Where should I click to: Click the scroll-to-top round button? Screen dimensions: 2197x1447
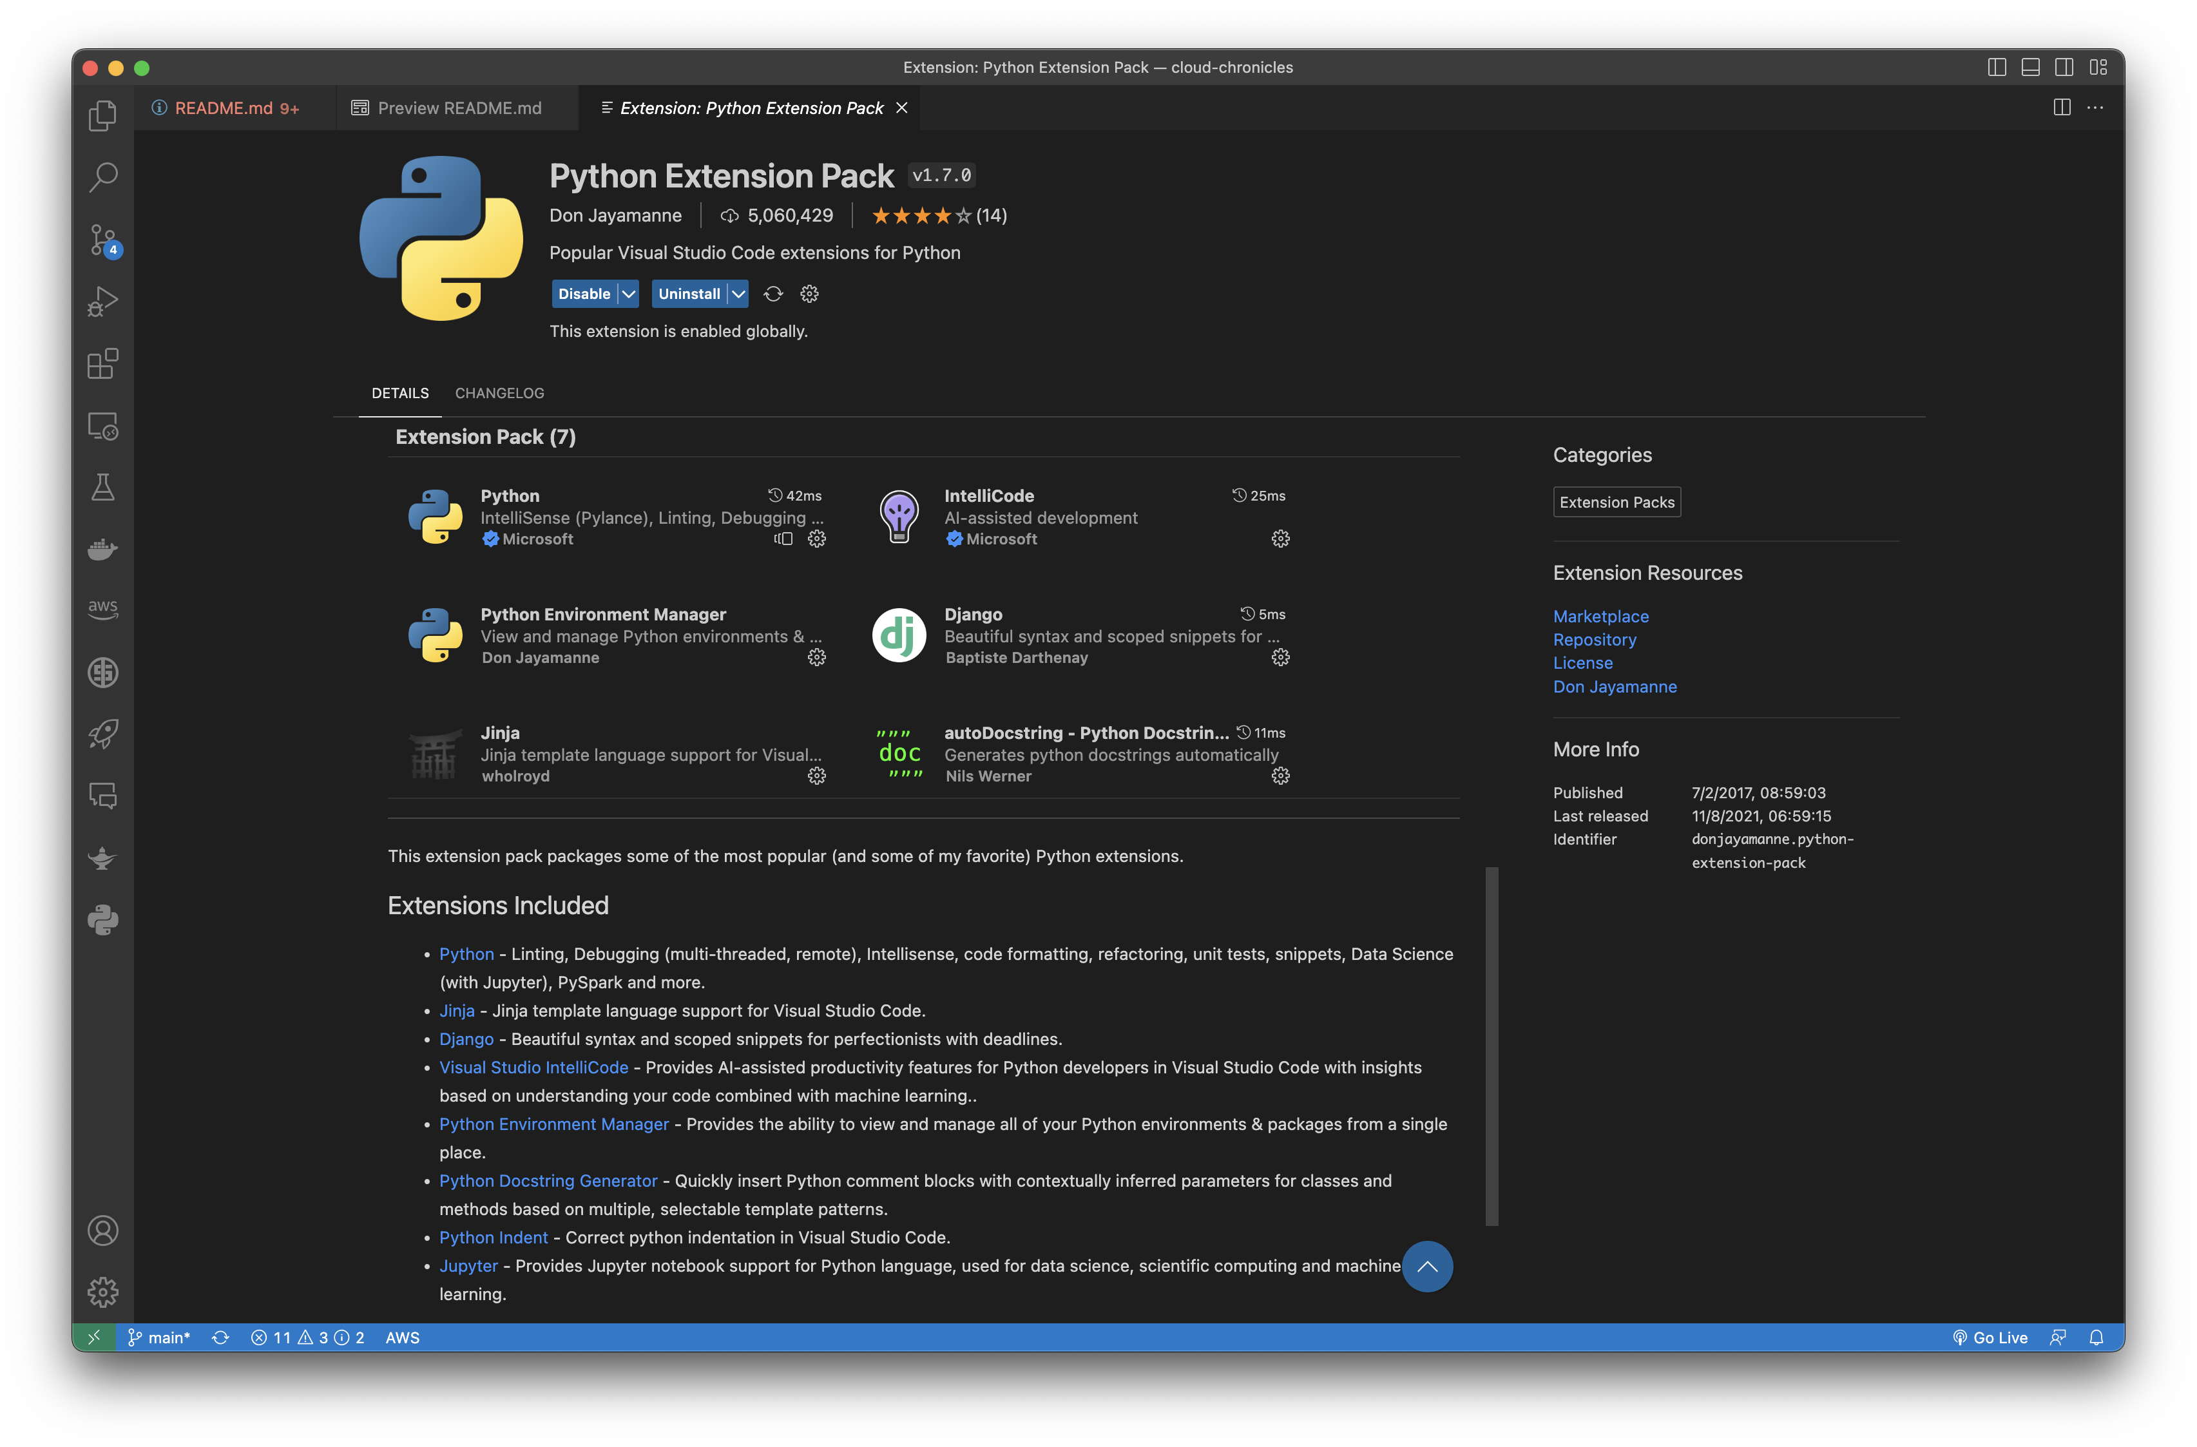coord(1427,1266)
